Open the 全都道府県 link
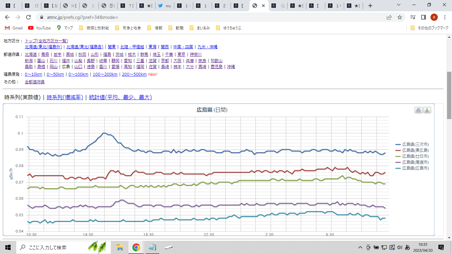 [x=35, y=82]
